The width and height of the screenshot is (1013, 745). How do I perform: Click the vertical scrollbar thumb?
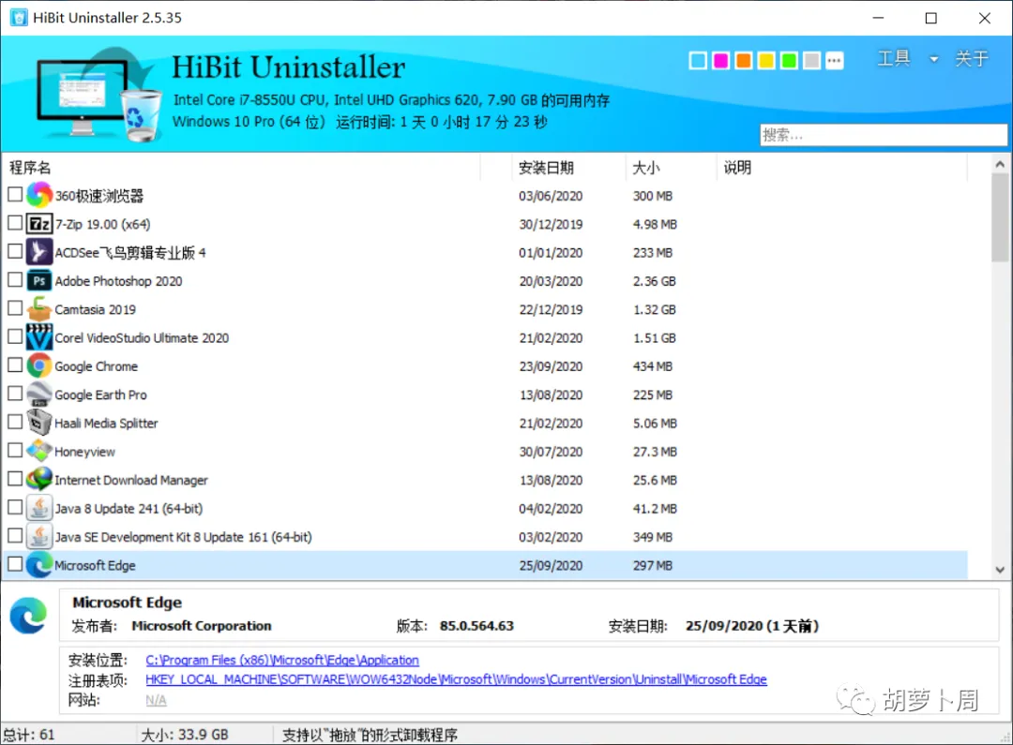(1000, 217)
